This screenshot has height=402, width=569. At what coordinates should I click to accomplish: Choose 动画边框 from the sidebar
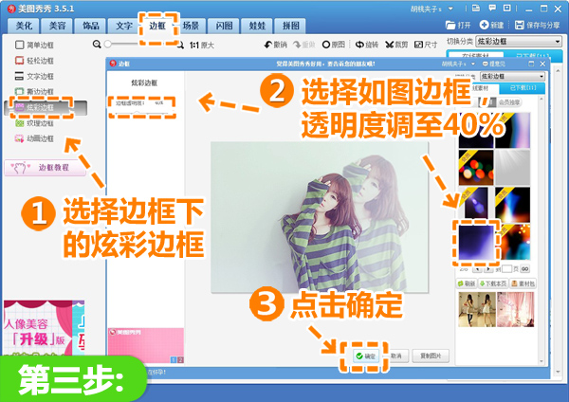[34, 138]
